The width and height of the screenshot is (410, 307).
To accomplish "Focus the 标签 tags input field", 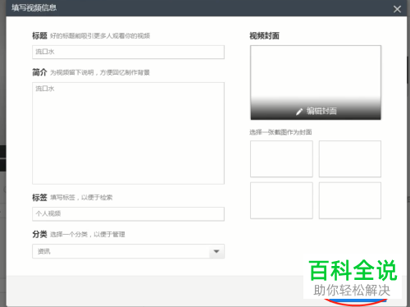I will pyautogui.click(x=128, y=214).
